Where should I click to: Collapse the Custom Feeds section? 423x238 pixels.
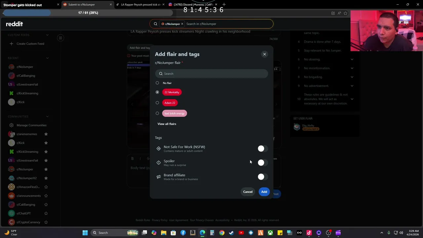pyautogui.click(x=47, y=35)
